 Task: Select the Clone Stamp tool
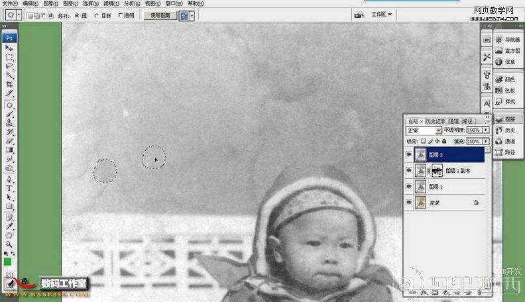[9, 123]
